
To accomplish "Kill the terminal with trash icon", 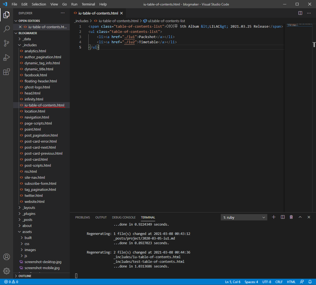I will [x=291, y=217].
